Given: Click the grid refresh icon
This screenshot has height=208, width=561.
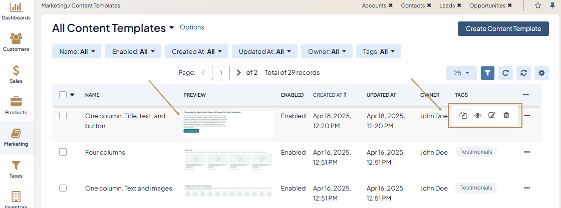Looking at the screenshot, I should coord(505,73).
